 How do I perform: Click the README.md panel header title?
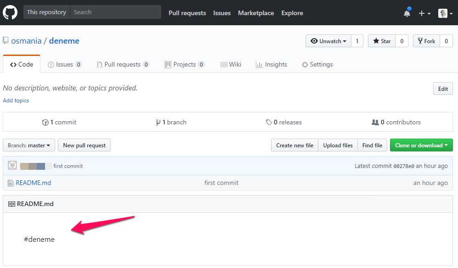(x=35, y=204)
